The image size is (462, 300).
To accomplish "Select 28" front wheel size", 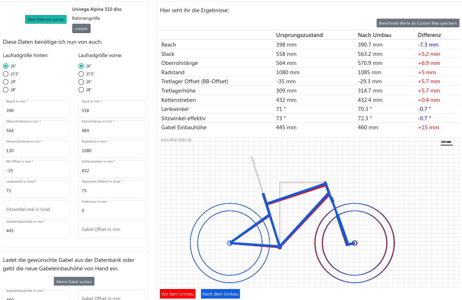I will 81,90.
